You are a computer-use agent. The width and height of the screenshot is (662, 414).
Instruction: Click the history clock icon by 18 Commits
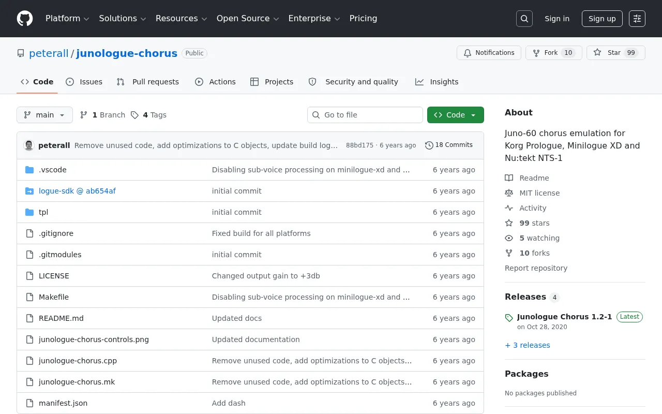click(429, 145)
